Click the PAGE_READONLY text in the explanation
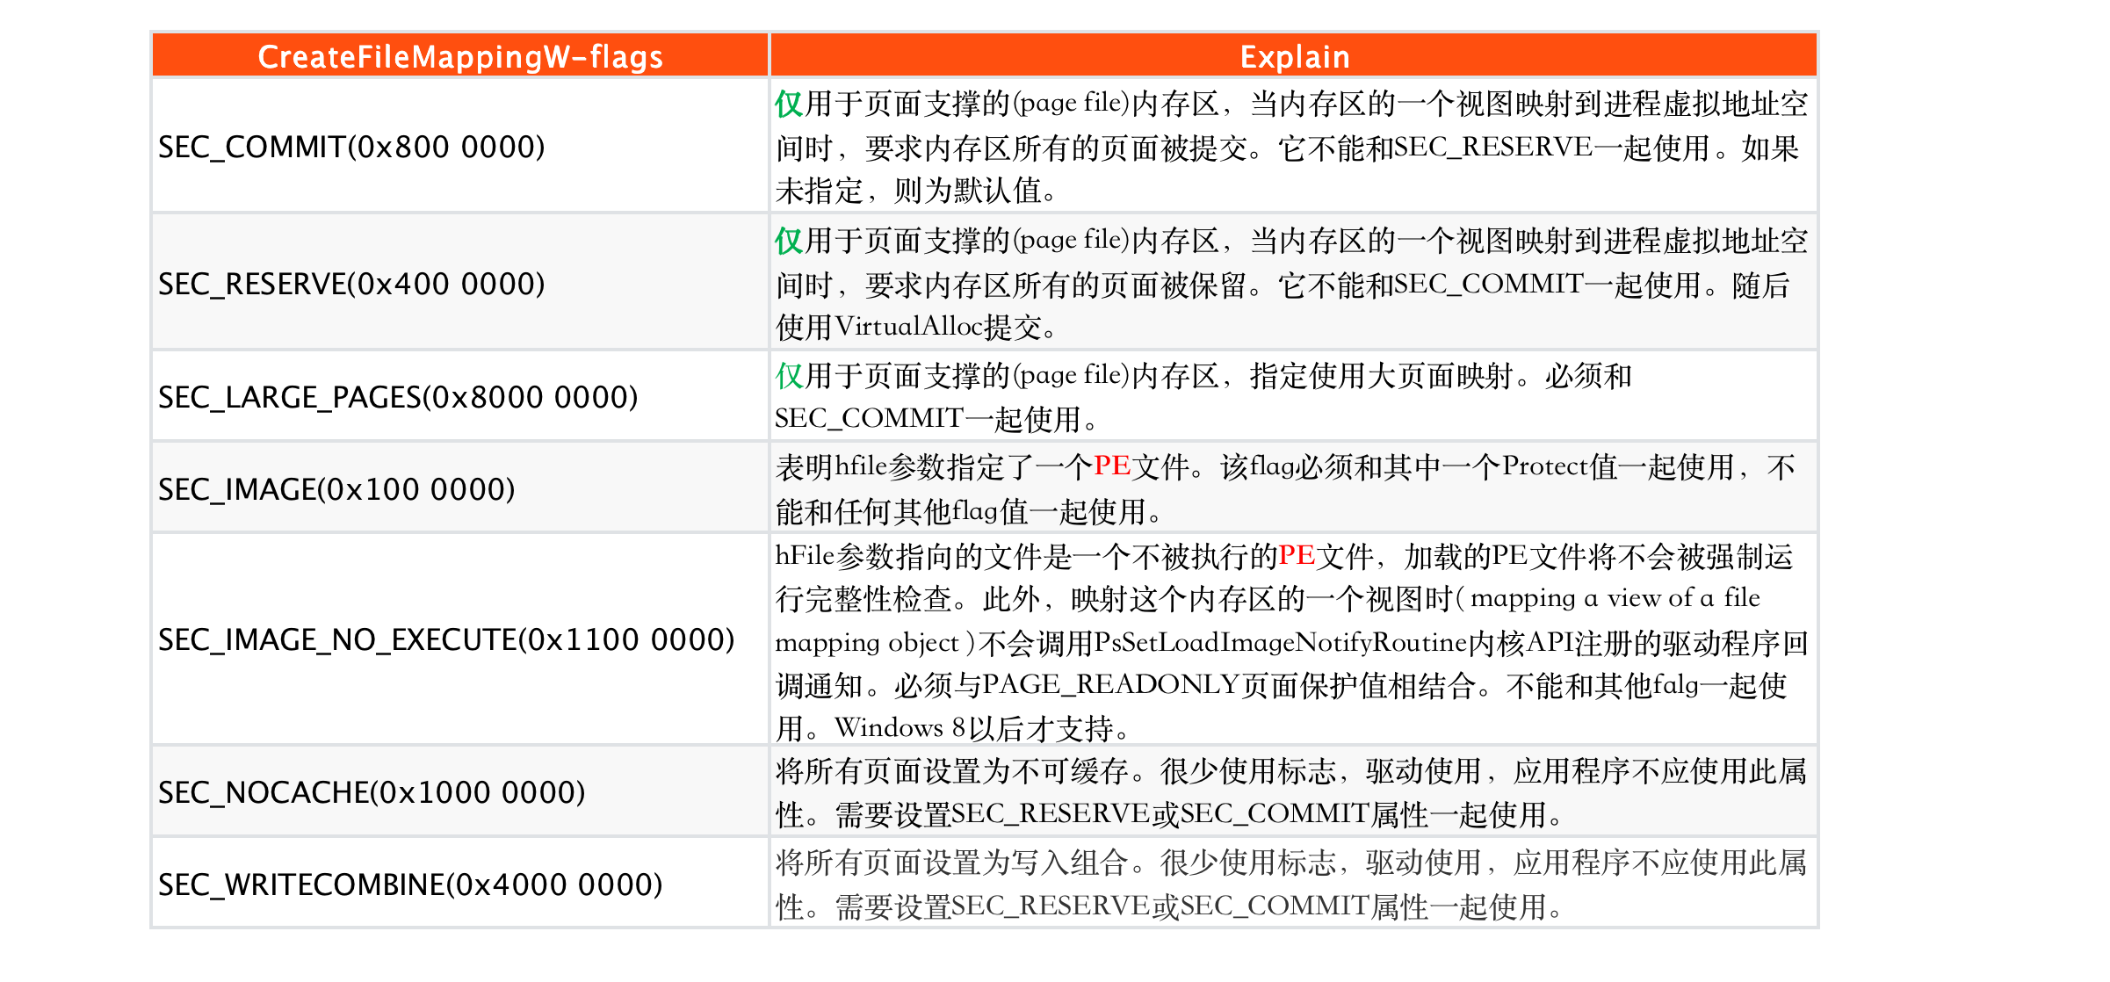 click(x=1110, y=685)
